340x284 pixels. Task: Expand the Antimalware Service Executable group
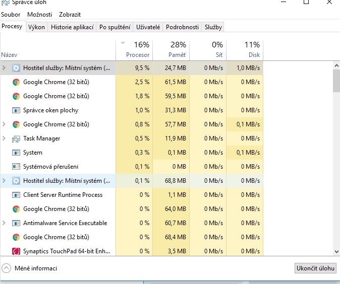(5, 223)
